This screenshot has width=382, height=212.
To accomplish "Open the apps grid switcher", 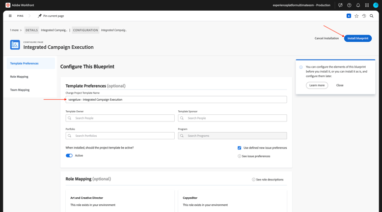I will [x=367, y=5].
